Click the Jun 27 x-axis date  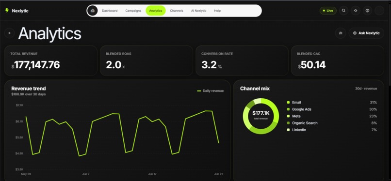[x=219, y=174]
